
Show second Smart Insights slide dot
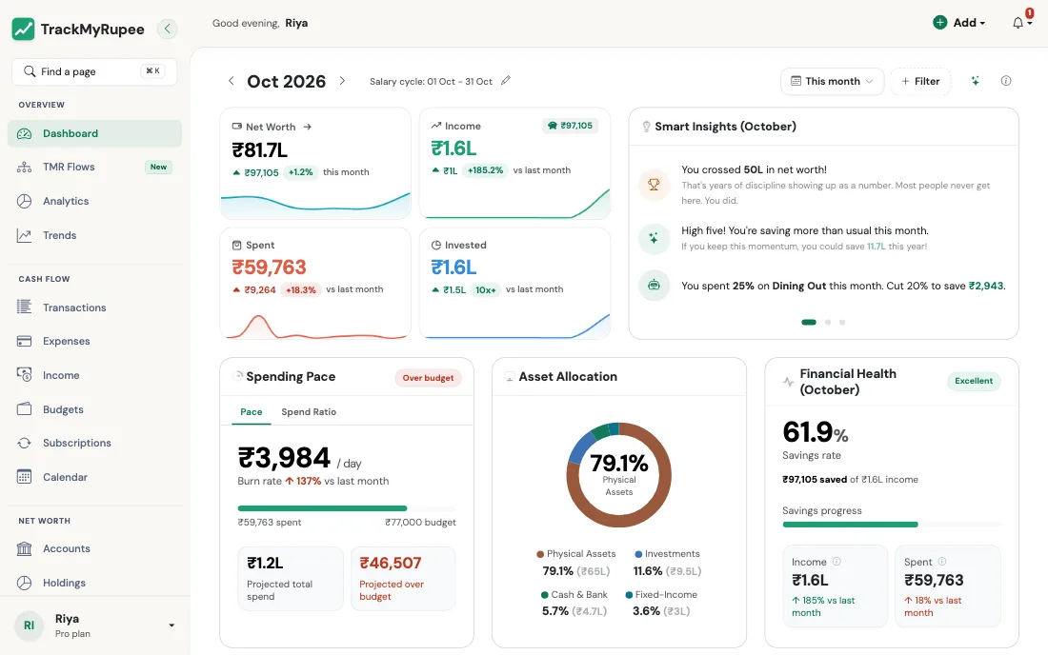pyautogui.click(x=827, y=323)
